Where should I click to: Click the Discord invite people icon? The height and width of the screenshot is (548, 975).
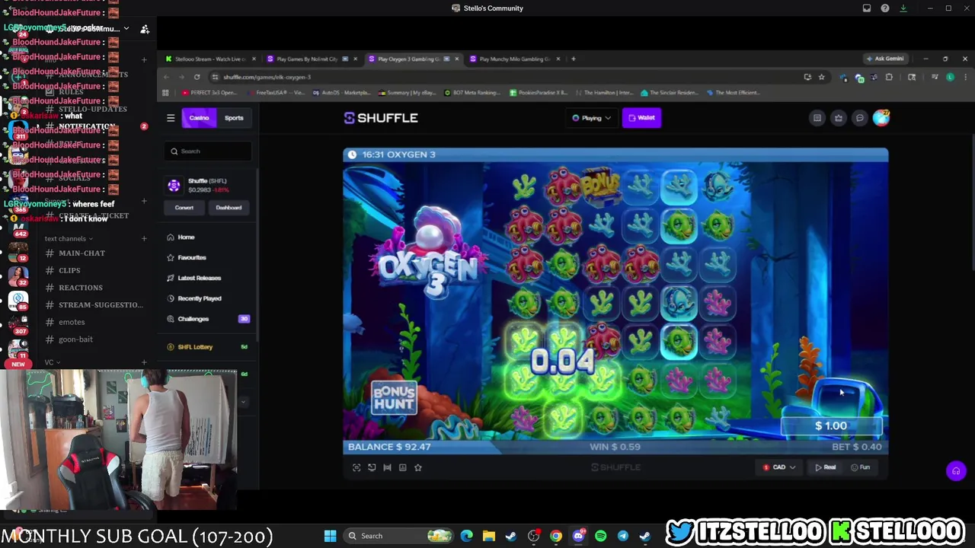(x=145, y=29)
